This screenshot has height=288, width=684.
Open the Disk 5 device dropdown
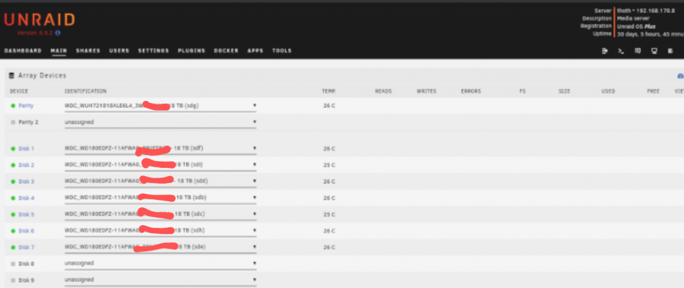(x=160, y=214)
